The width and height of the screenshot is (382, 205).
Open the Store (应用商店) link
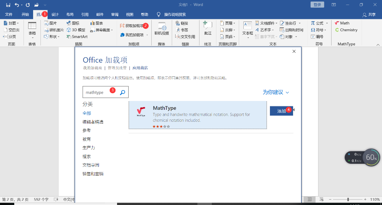pyautogui.click(x=140, y=68)
